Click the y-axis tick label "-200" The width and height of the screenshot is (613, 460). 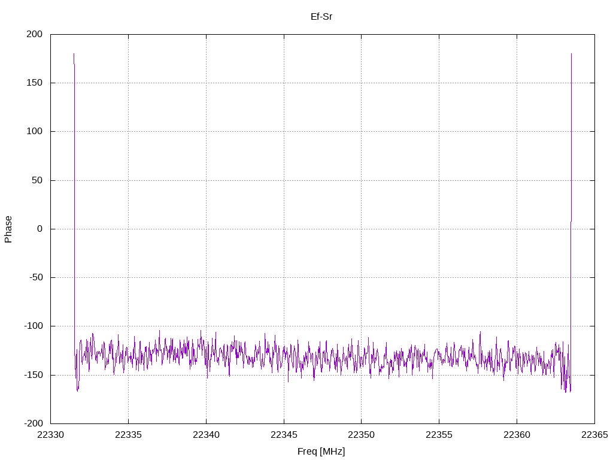[x=34, y=423]
